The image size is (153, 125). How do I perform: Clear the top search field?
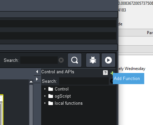tap(61, 60)
